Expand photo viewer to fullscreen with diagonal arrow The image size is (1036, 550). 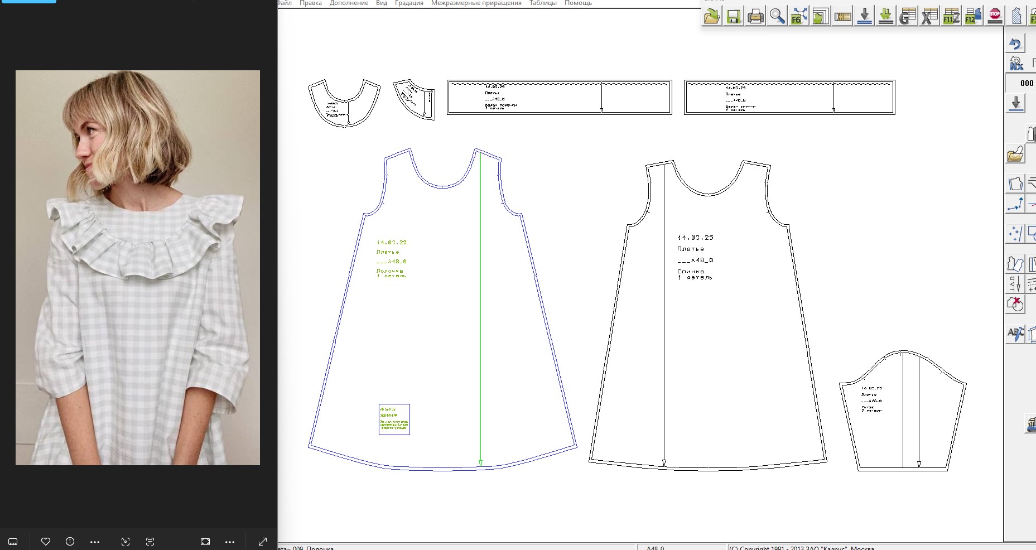[263, 542]
